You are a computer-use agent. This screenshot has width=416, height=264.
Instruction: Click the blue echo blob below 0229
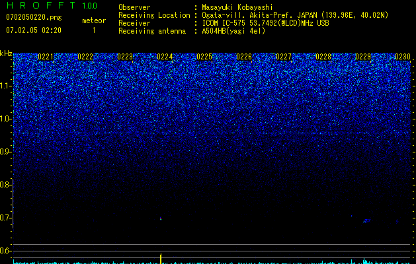[x=366, y=220]
